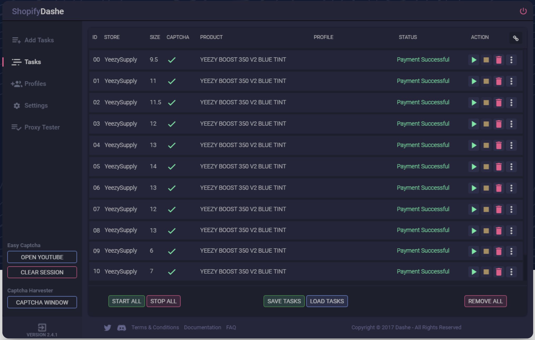
Task: Delete task 10 using trash icon
Action: pyautogui.click(x=499, y=272)
